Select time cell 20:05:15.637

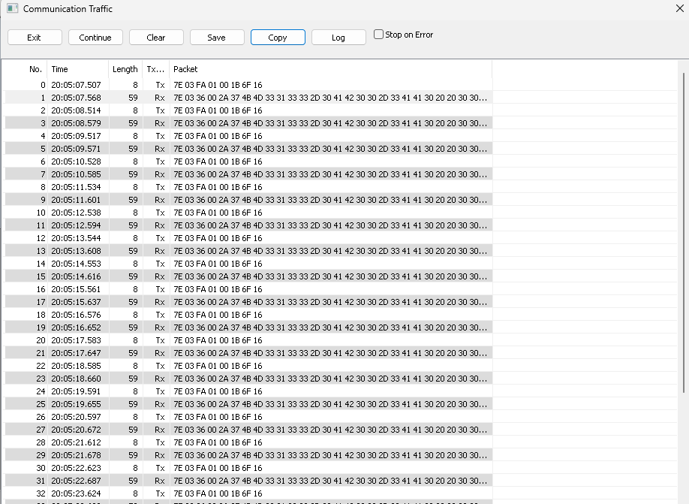point(76,302)
